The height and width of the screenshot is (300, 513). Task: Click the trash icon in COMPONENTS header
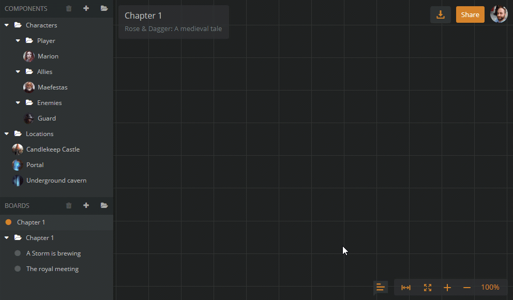[68, 8]
